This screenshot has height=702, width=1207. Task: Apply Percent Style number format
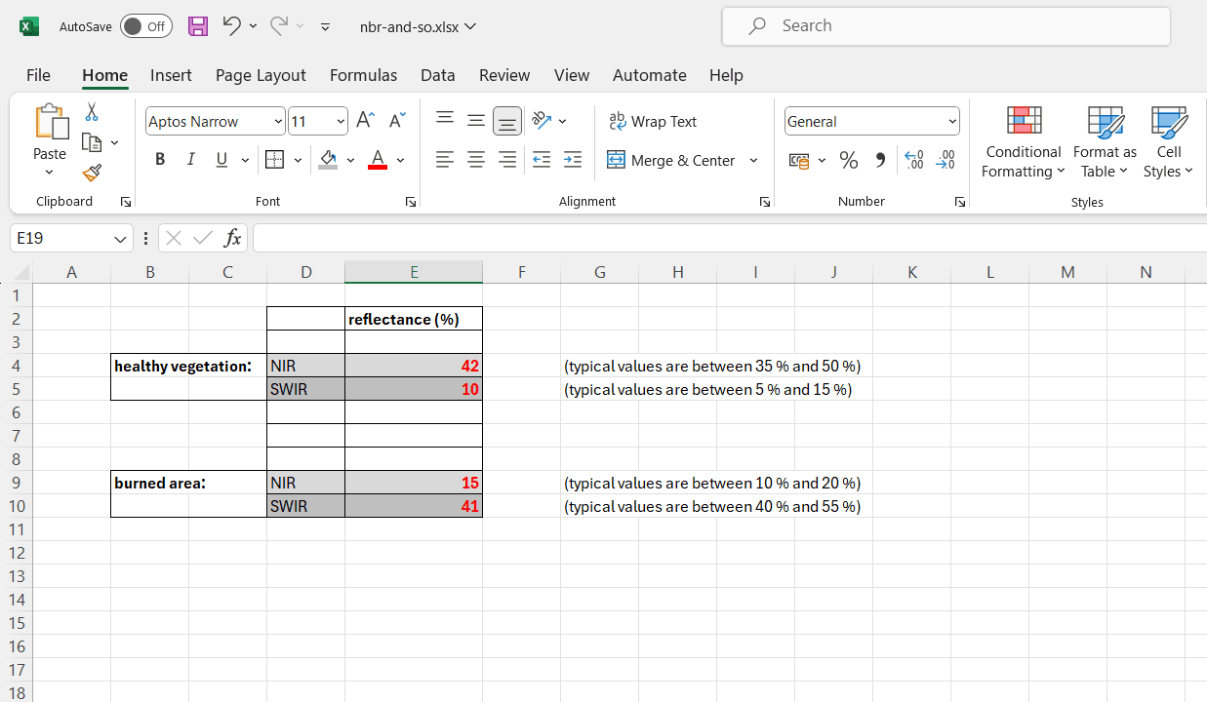coord(849,161)
